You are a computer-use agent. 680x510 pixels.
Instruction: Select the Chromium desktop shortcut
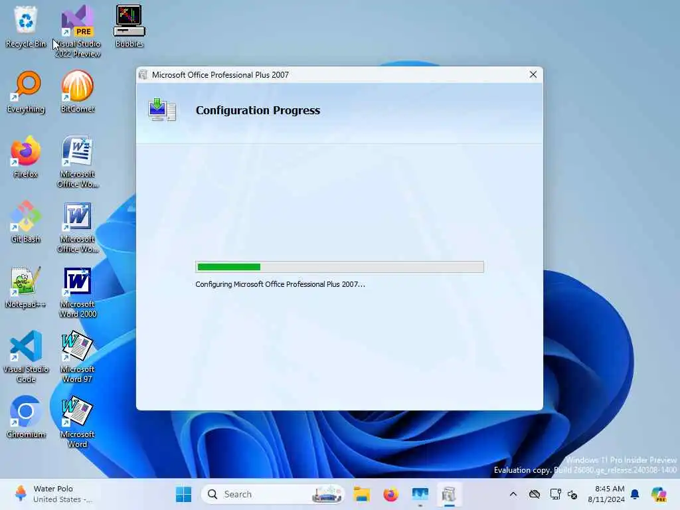[x=26, y=417]
